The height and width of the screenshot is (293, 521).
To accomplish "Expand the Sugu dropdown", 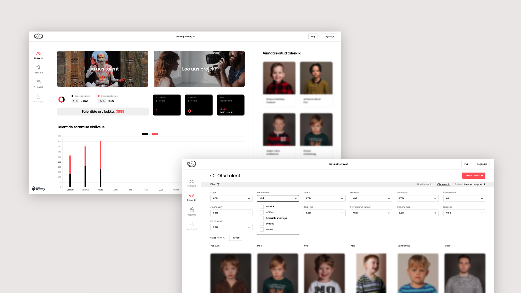I will 231,198.
